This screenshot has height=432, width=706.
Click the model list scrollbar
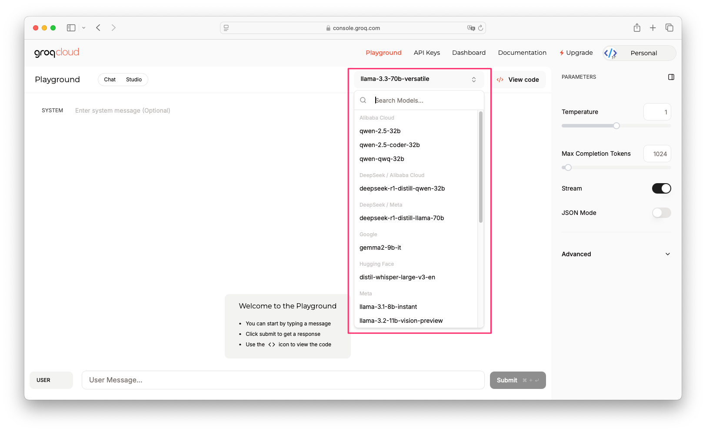[x=481, y=167]
